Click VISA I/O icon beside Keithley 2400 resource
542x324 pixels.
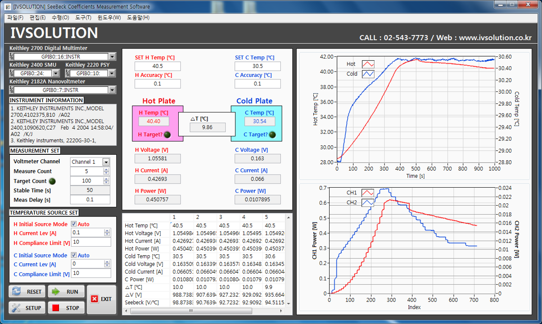11,73
